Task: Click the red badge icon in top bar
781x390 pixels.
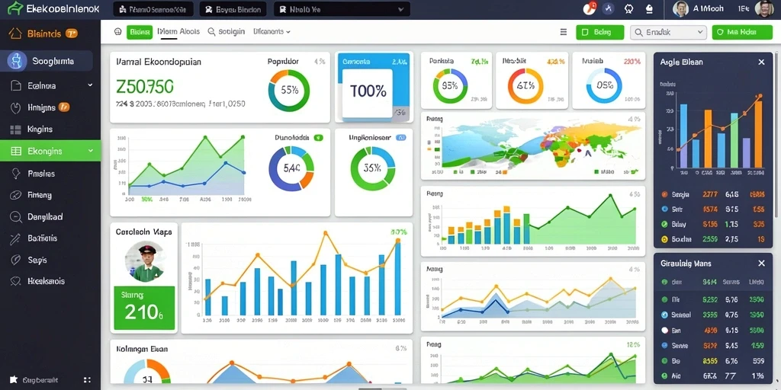Action: [x=590, y=8]
